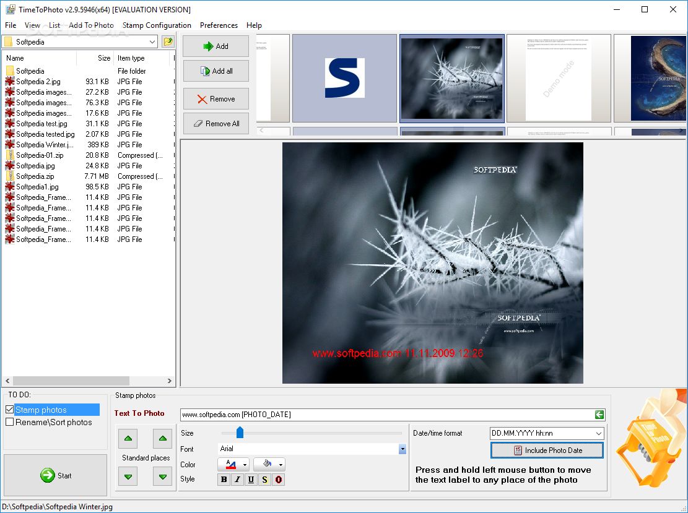Move stamp to bottom-right standard place
Screen dimensions: 688x513
[x=162, y=476]
